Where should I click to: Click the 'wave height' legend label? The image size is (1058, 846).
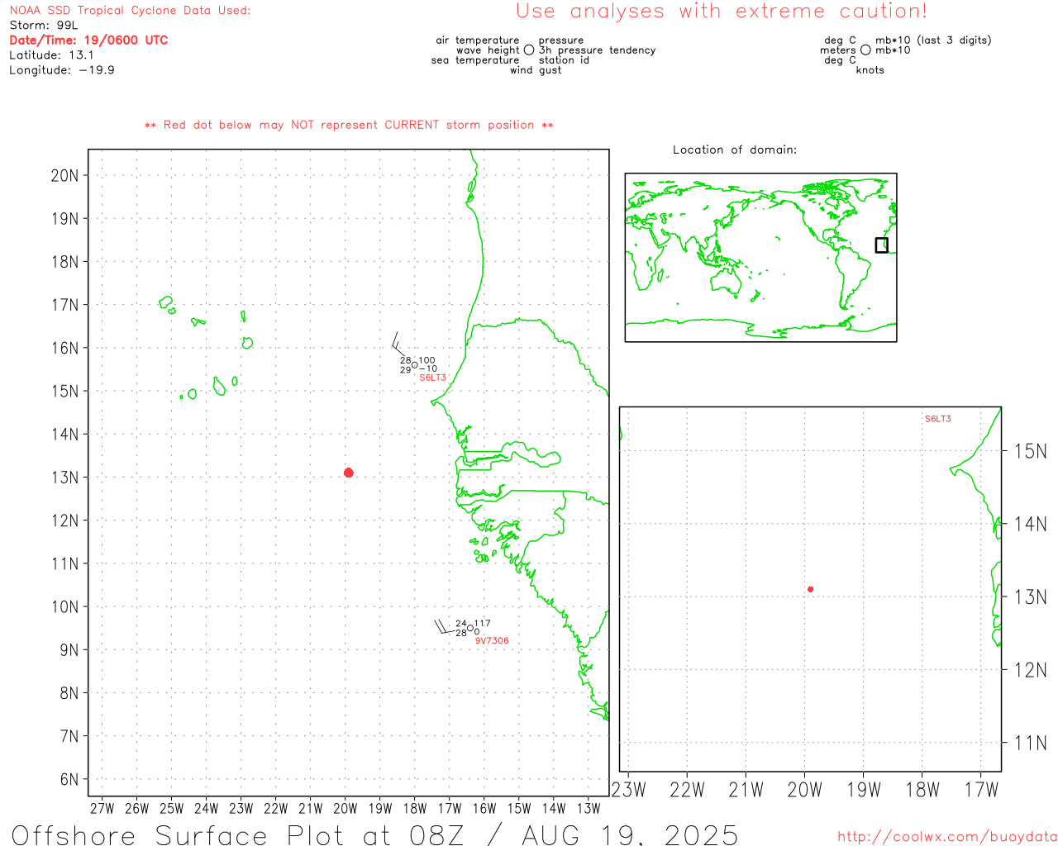point(488,50)
